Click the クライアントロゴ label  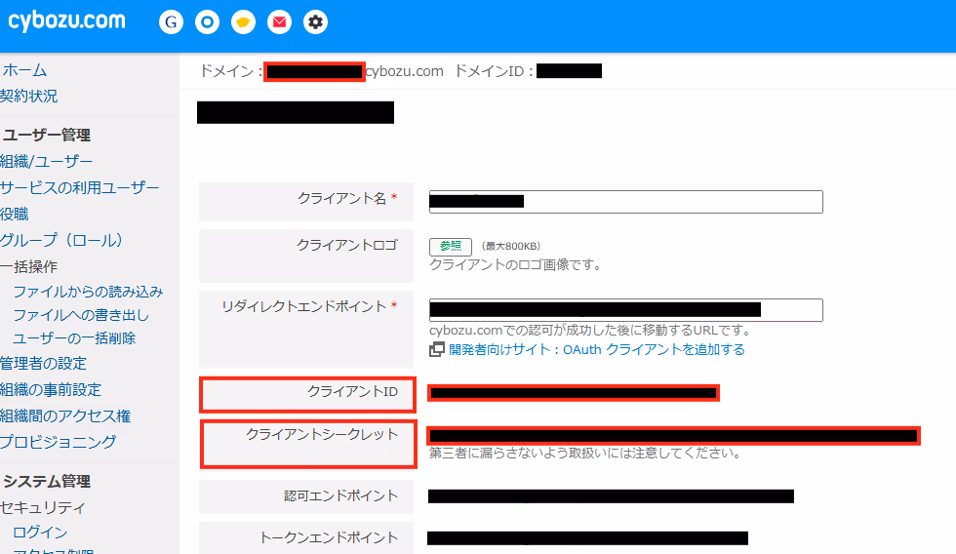[x=347, y=245]
